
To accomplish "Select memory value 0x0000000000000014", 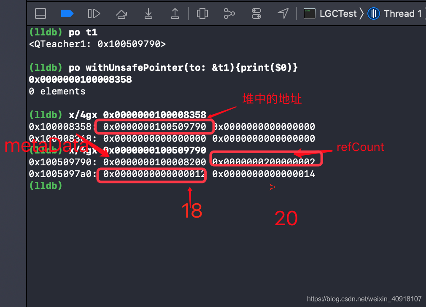I will 264,174.
